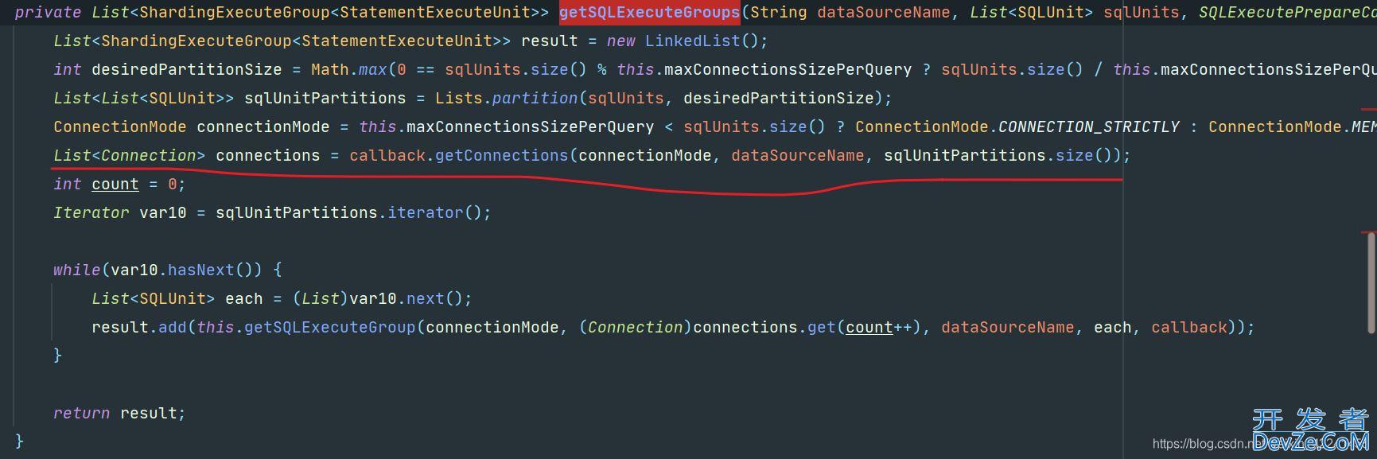Click the 'String' parameter type in the signature
Viewport: 1377px width, 459px height.
point(778,12)
